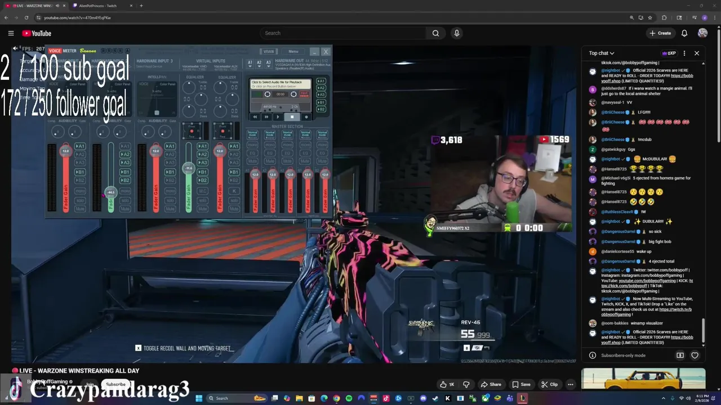Subscribe to the BobbyPoffGaming channel

pos(115,385)
